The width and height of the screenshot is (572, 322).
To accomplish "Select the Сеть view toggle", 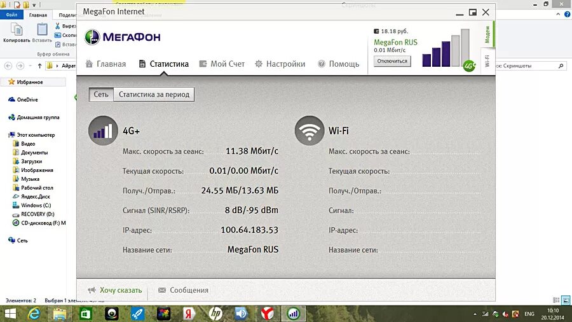I will click(x=101, y=94).
